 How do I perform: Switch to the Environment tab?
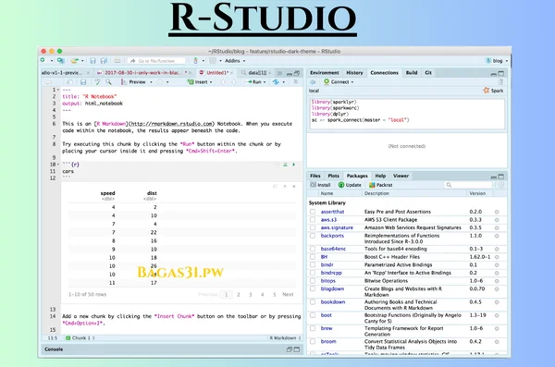(x=325, y=72)
